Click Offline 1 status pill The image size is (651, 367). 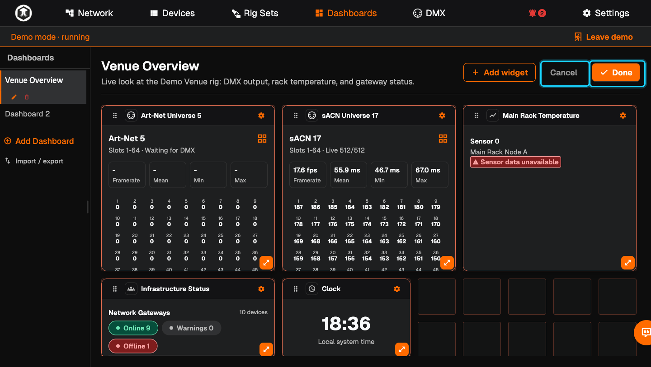[x=133, y=346]
